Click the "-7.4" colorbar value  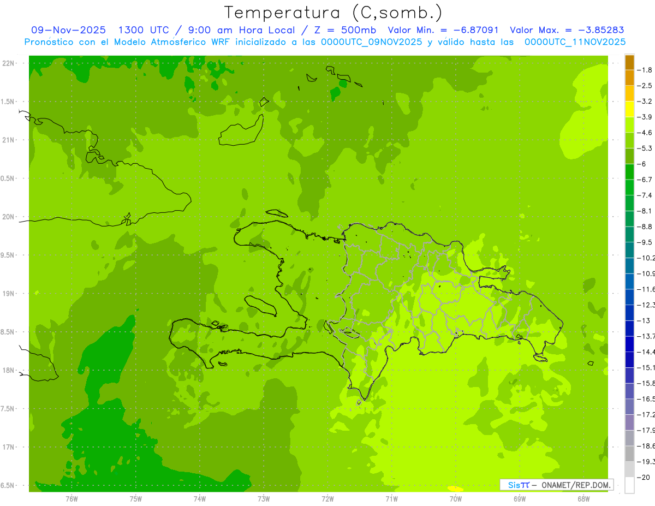click(645, 195)
